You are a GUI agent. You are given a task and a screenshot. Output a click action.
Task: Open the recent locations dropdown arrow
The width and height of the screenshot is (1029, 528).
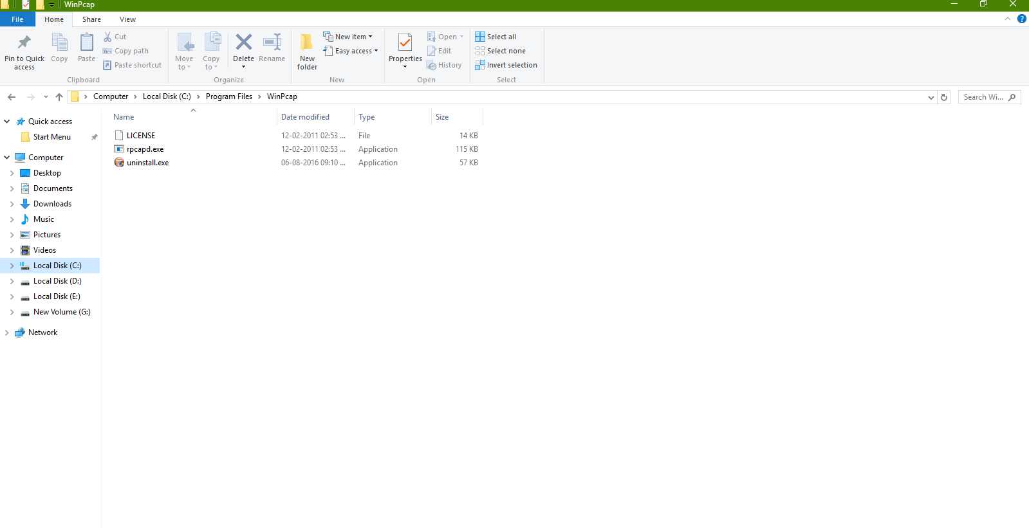(x=46, y=97)
